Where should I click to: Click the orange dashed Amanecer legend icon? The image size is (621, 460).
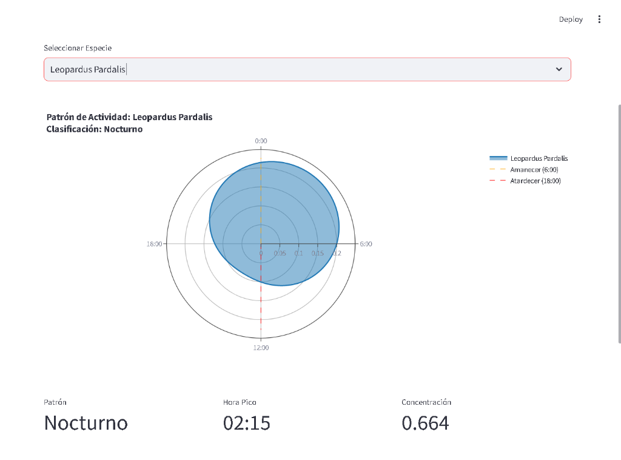click(497, 170)
